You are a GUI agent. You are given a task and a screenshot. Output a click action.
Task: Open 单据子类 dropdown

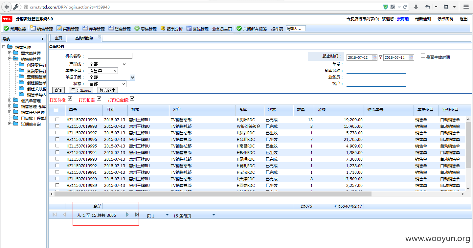pos(112,77)
